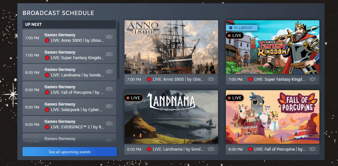Click 'LIVE: Fall of Porcupine | by...' card caption
This screenshot has width=338, height=166.
(x=280, y=149)
